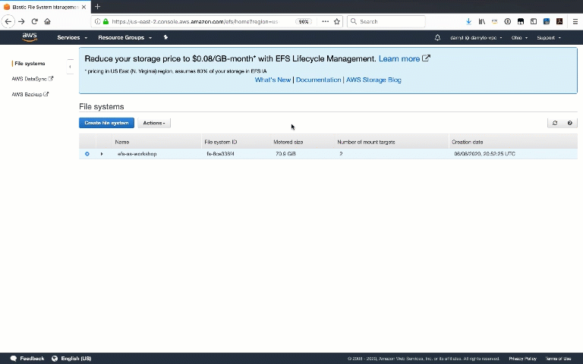
Task: Refresh the file systems list
Action: (x=555, y=123)
